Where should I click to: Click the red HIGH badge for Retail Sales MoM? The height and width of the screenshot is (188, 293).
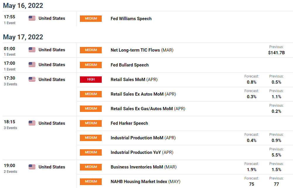click(91, 80)
